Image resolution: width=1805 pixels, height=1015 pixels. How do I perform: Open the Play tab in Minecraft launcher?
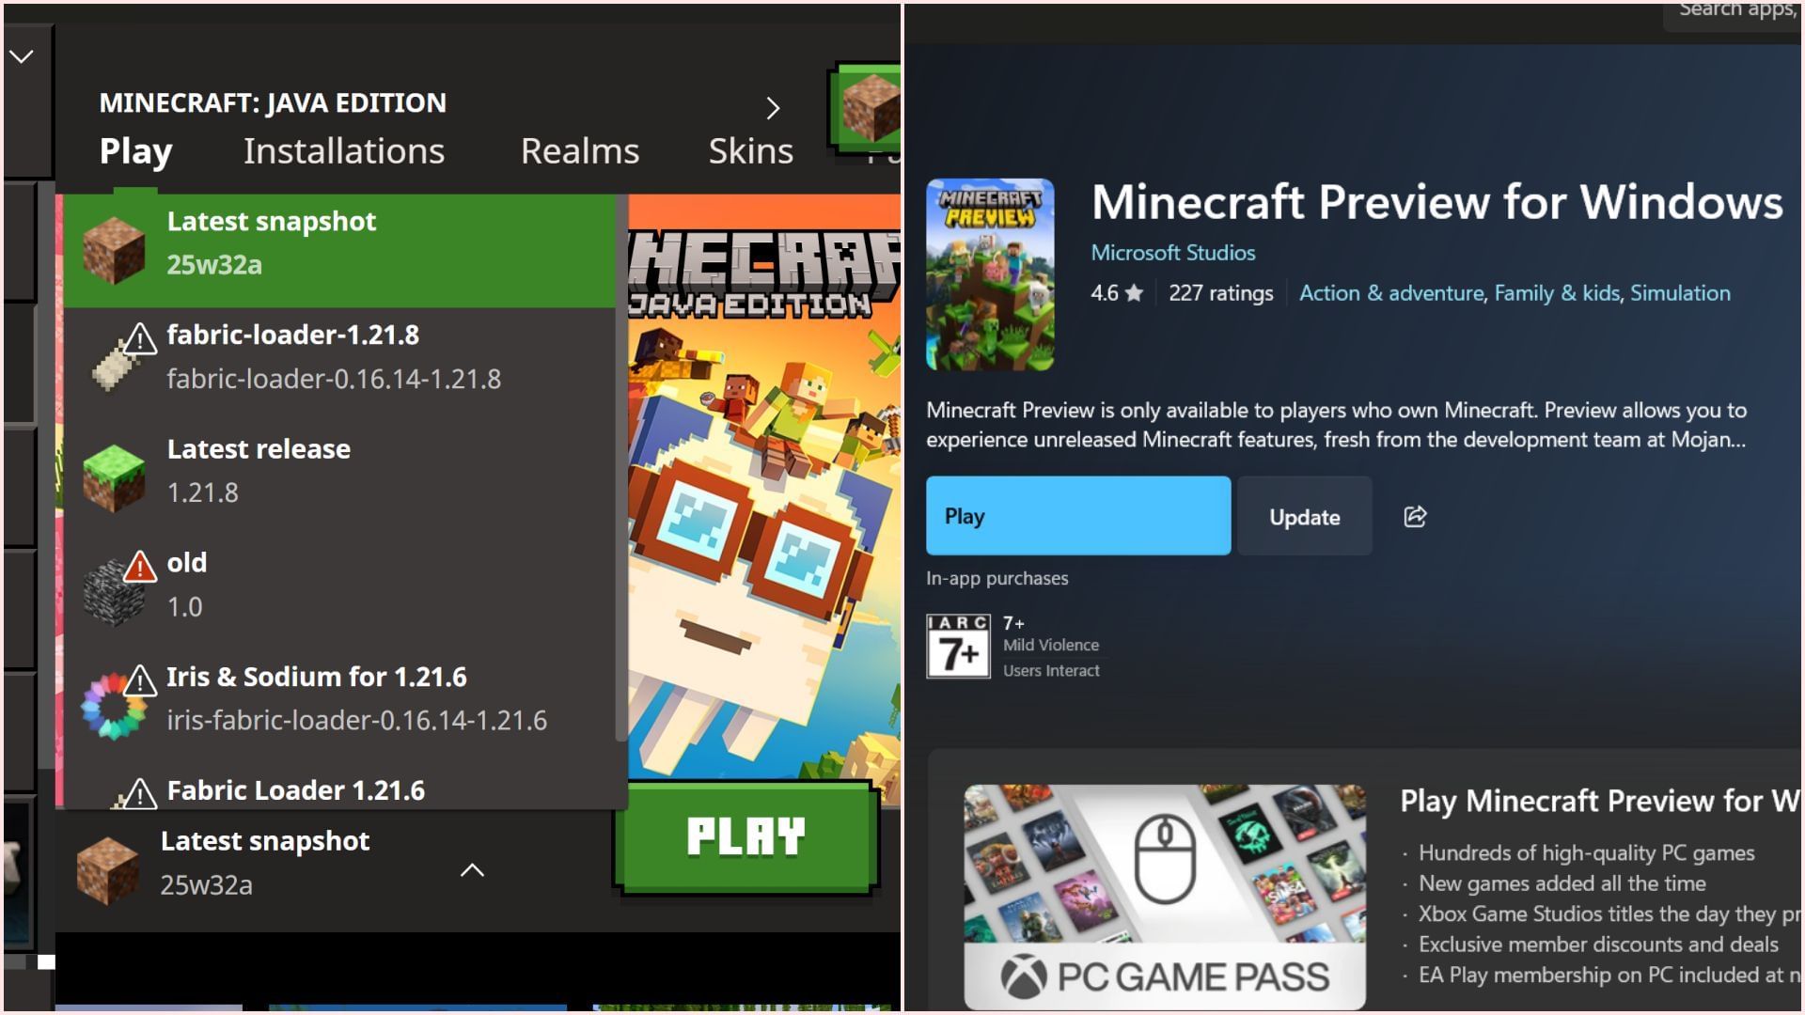tap(135, 151)
